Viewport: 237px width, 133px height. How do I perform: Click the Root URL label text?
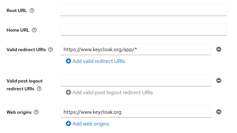(x=17, y=10)
